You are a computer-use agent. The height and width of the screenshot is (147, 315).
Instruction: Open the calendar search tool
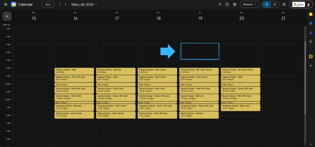click(220, 5)
